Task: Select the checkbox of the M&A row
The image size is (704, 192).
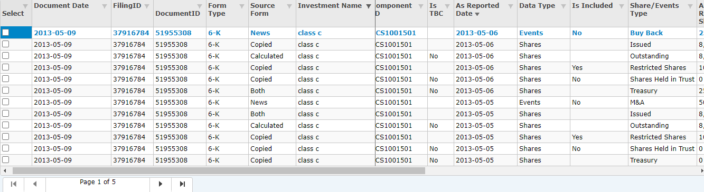Action: [x=5, y=102]
